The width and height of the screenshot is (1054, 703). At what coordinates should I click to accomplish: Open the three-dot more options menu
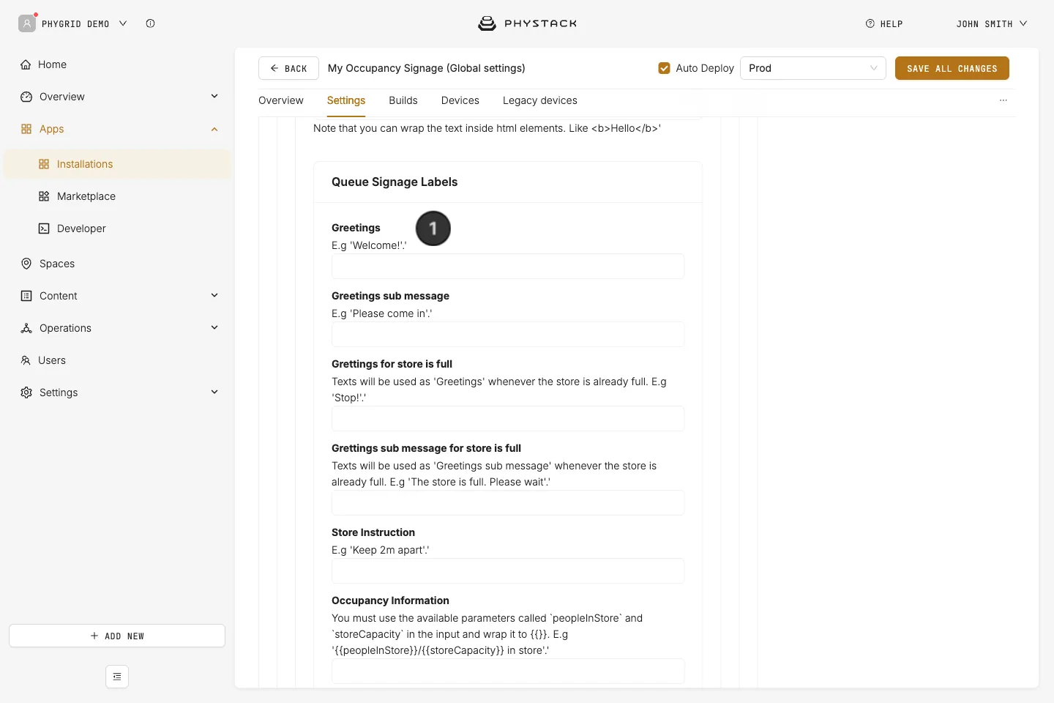[1003, 100]
